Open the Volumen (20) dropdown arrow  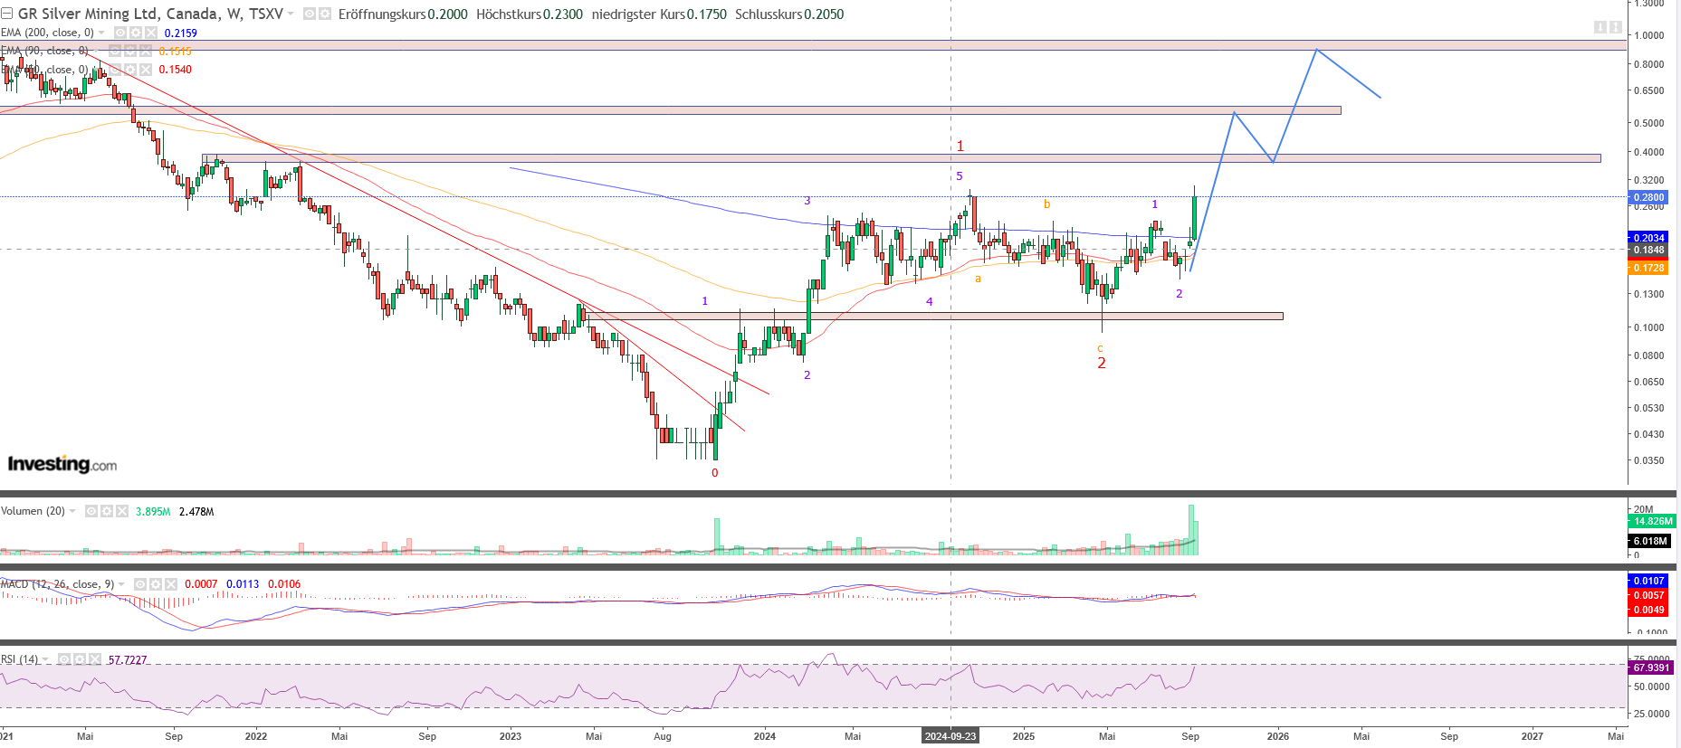pyautogui.click(x=72, y=512)
